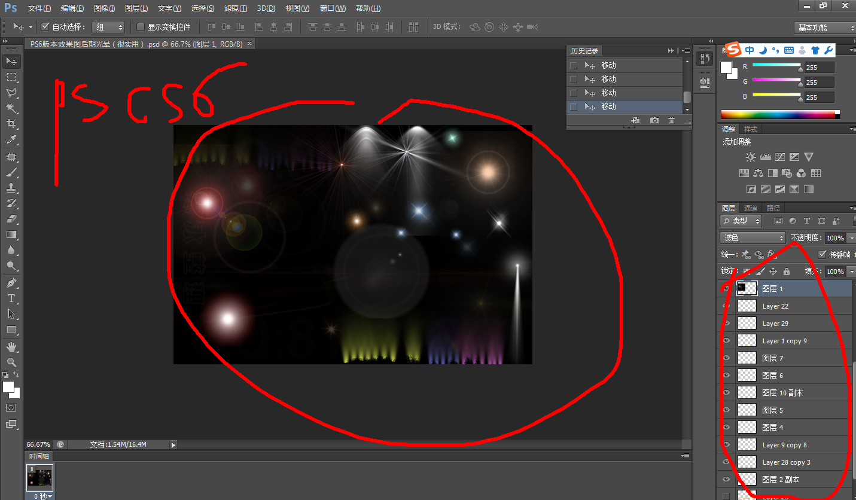This screenshot has width=856, height=500.
Task: Hide layer 图层 7
Action: click(726, 358)
